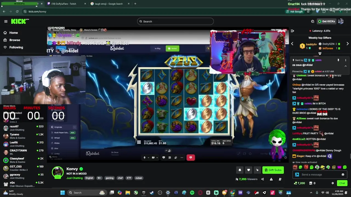Share the stream
This screenshot has width=351, height=197.
(262, 179)
